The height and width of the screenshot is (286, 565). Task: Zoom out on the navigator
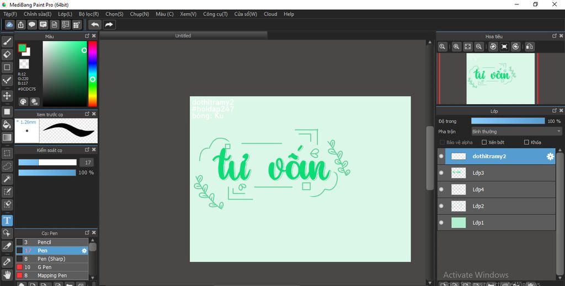pyautogui.click(x=478, y=46)
